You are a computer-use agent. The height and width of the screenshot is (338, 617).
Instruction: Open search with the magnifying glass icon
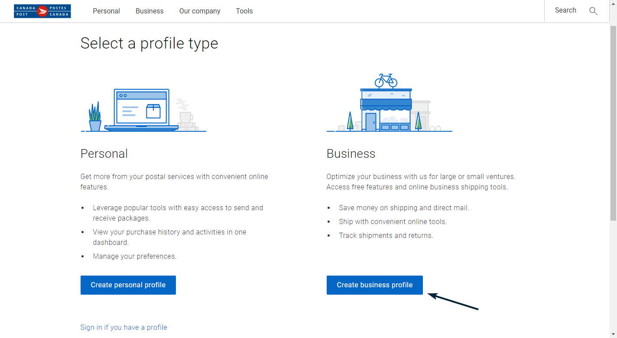593,11
